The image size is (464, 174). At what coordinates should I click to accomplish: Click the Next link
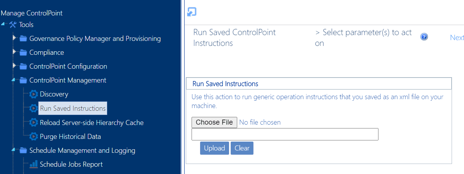(457, 37)
